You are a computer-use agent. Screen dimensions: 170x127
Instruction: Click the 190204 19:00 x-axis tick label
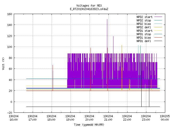tap(70, 118)
